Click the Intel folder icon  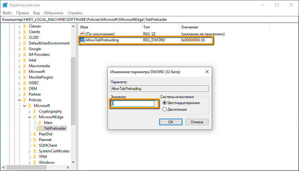pyautogui.click(x=25, y=60)
